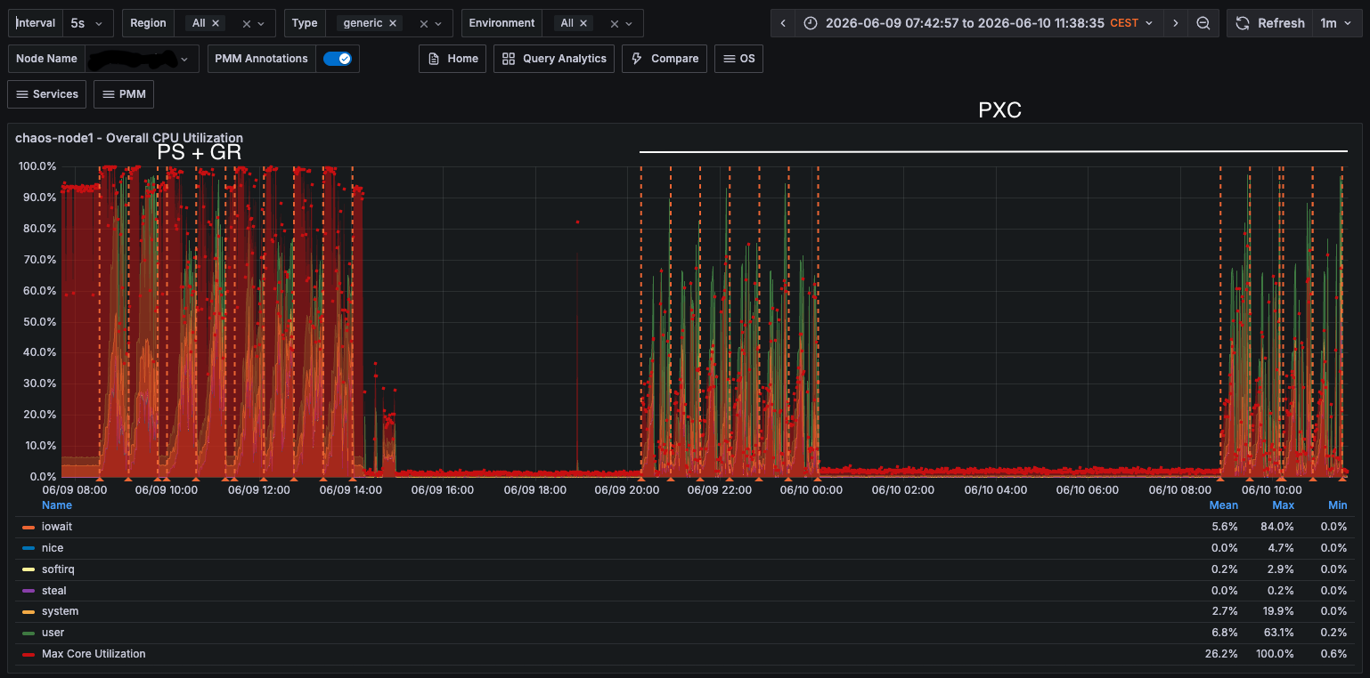Clear the Region filter value
The height and width of the screenshot is (678, 1370).
247,24
